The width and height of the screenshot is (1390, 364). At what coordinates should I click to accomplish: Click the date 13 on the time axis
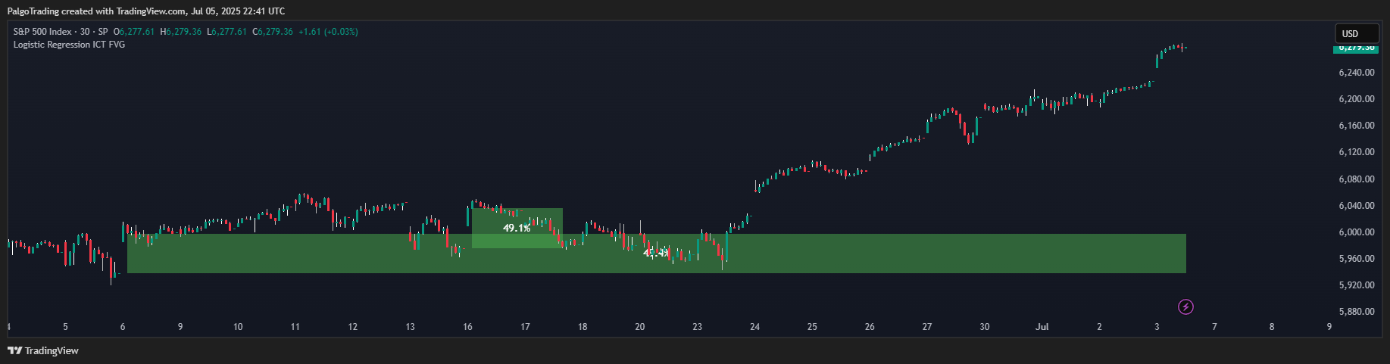click(410, 327)
